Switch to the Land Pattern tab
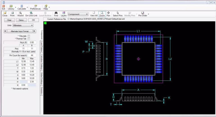The height and width of the screenshot is (117, 216). point(41,47)
